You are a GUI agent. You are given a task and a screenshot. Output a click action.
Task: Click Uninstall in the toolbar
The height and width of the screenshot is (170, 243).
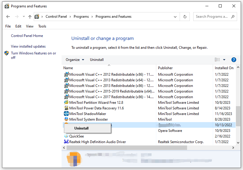click(97, 60)
